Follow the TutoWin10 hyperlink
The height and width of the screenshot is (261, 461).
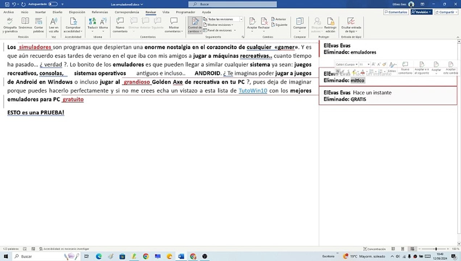(x=253, y=91)
